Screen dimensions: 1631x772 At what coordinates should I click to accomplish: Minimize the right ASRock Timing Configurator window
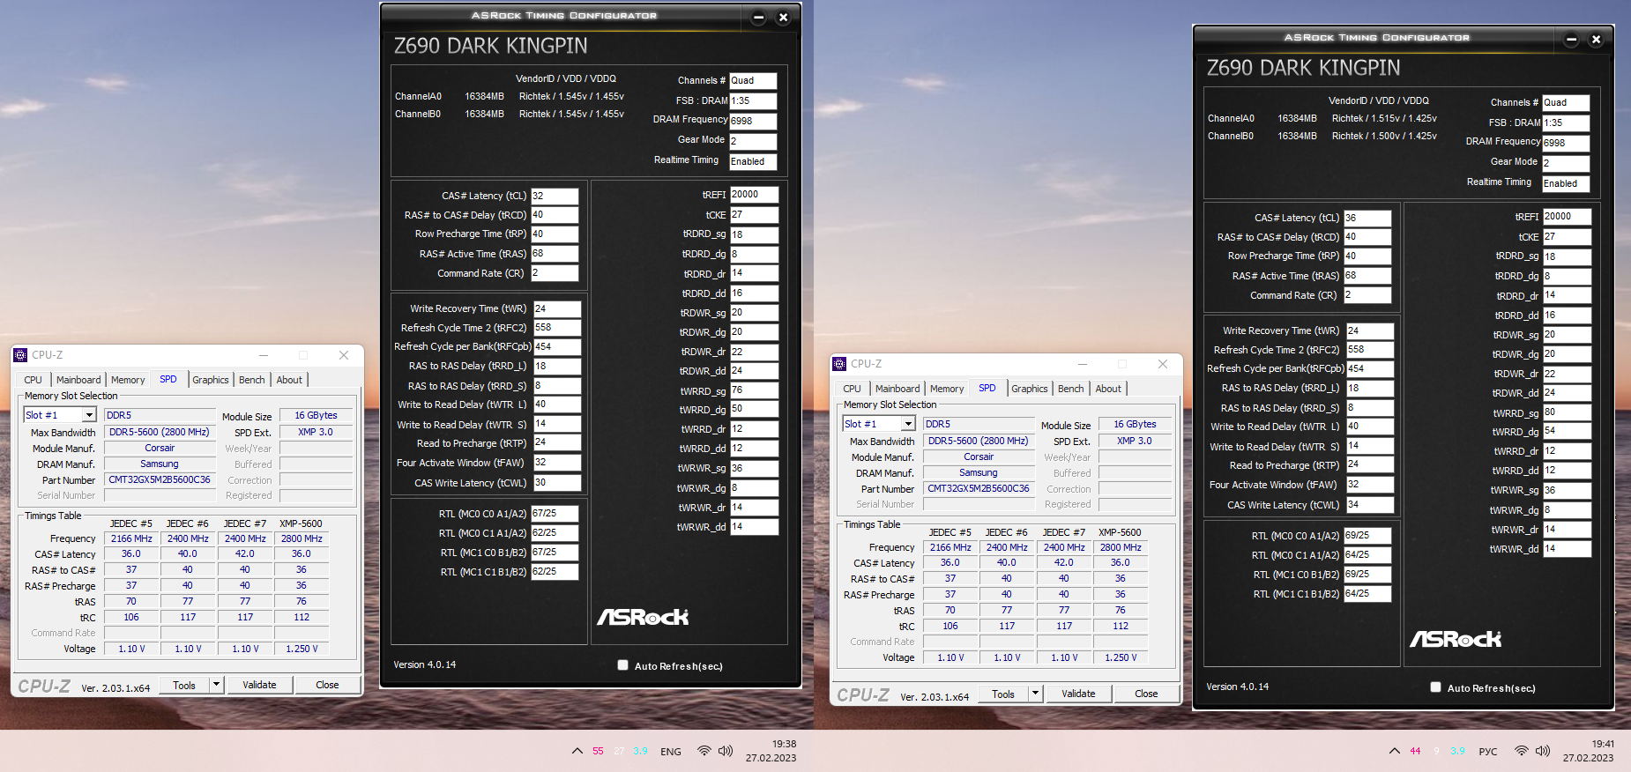point(1572,39)
